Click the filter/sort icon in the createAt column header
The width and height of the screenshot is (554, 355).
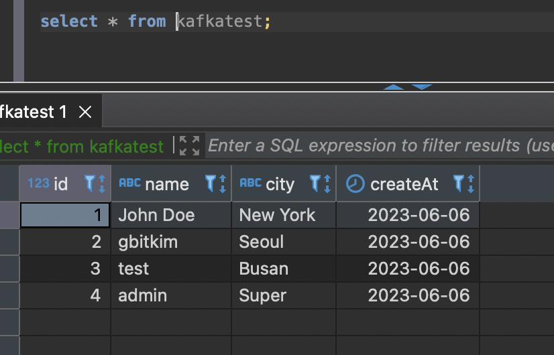(463, 184)
